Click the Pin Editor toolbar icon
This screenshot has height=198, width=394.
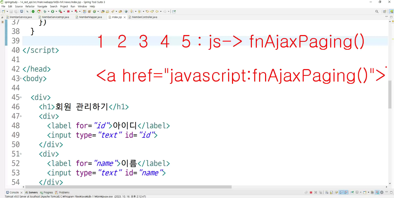pos(174,12)
